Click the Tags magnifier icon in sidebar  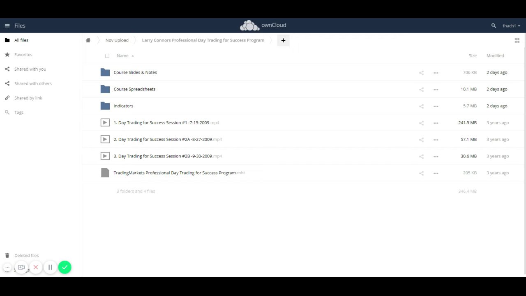pos(7,112)
